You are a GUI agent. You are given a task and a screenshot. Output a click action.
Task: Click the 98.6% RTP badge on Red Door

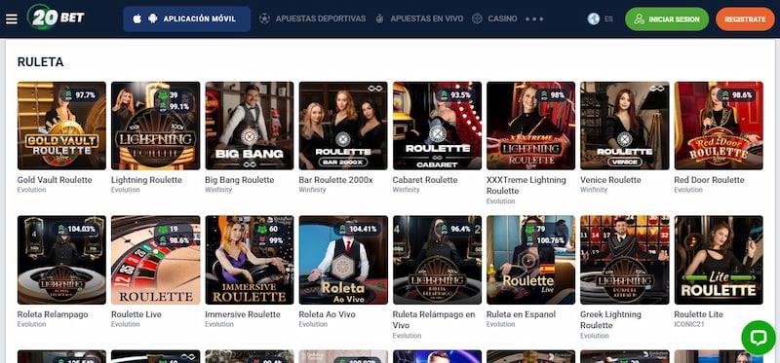736,94
